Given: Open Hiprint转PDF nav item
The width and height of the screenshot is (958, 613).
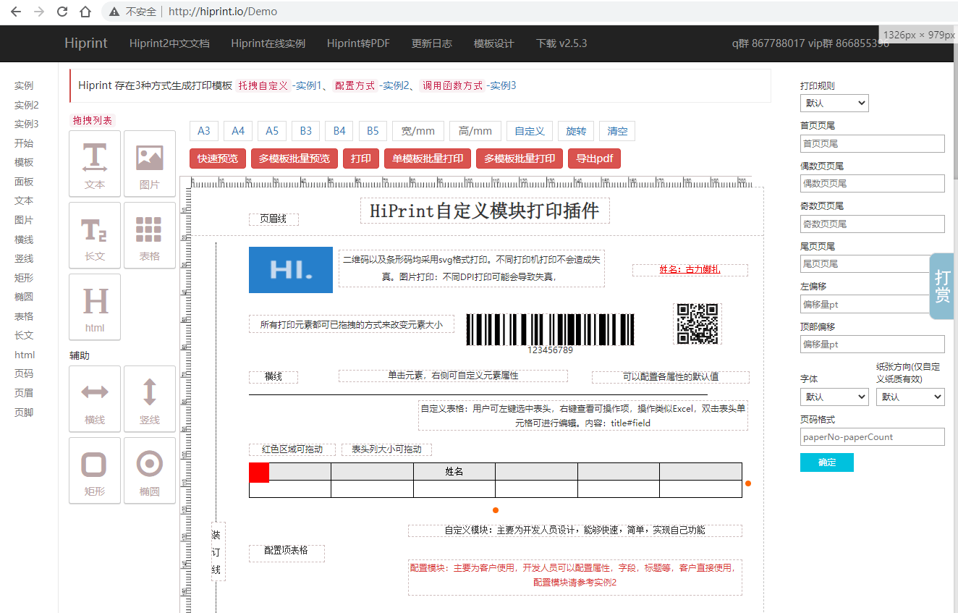Looking at the screenshot, I should tap(358, 43).
